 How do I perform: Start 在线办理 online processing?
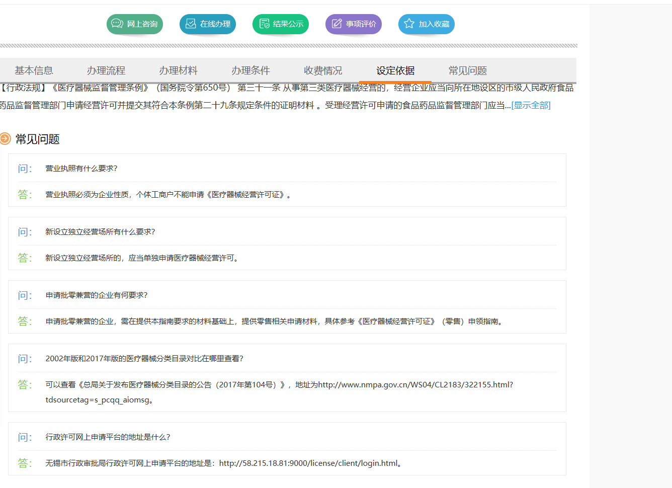coord(208,24)
